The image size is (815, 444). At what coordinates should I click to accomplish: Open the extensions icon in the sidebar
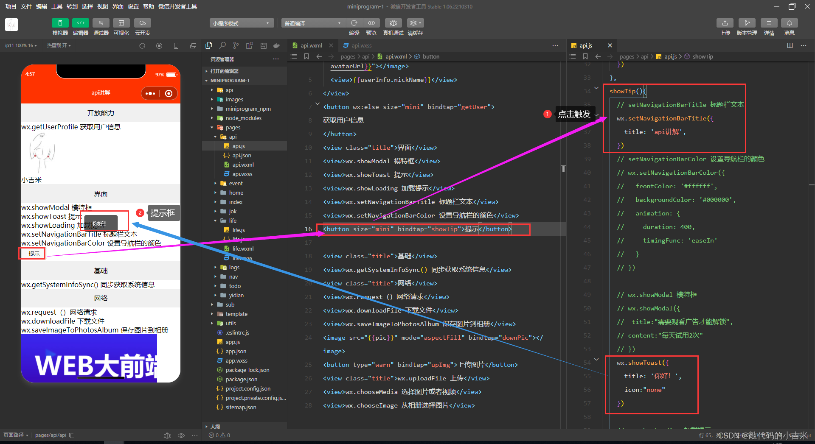(x=250, y=45)
